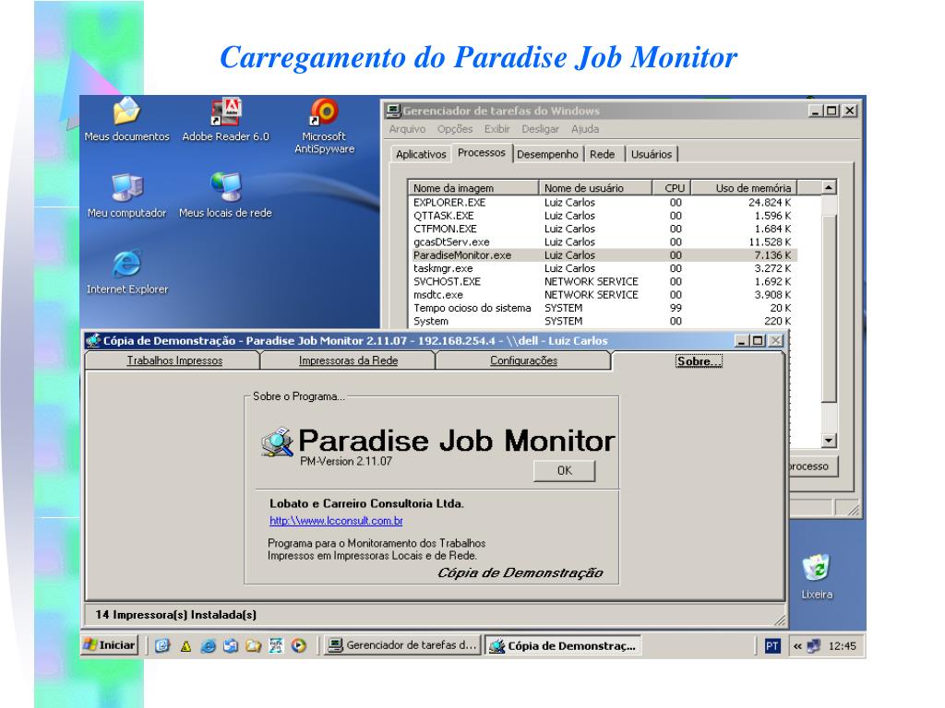Open the Lixeira recycle bin icon
This screenshot has height=708, width=945.
tap(817, 577)
